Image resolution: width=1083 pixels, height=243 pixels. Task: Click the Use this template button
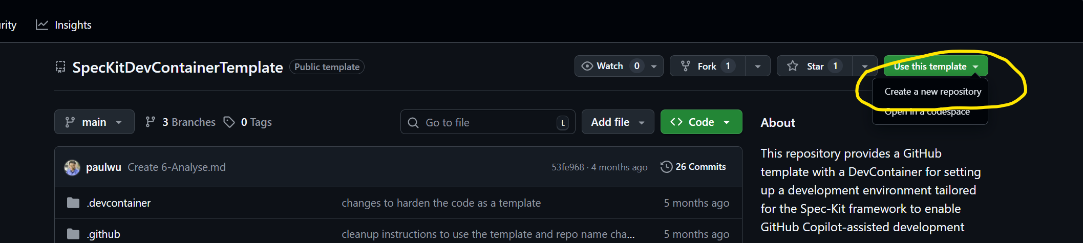point(936,67)
